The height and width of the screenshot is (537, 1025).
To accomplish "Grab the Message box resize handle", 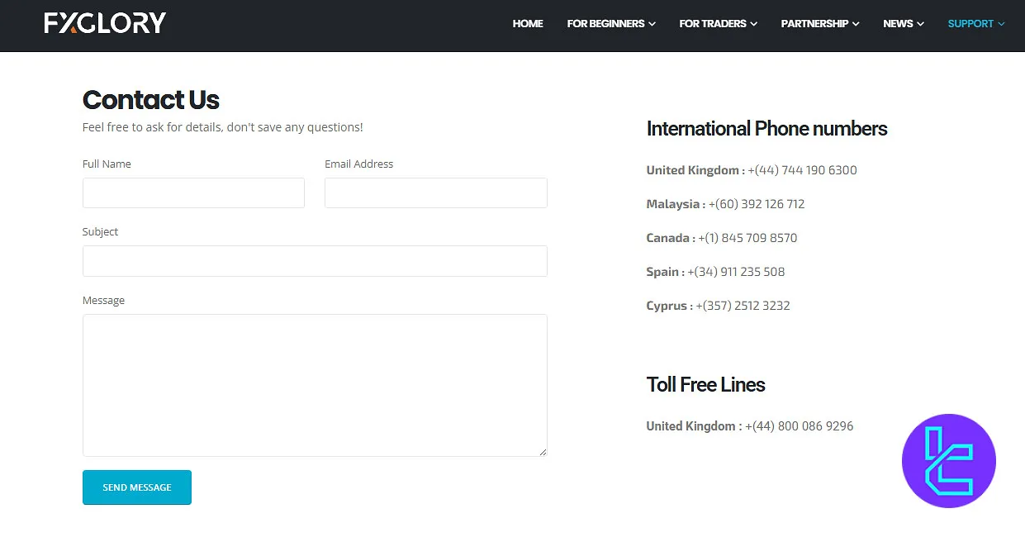I will point(543,452).
